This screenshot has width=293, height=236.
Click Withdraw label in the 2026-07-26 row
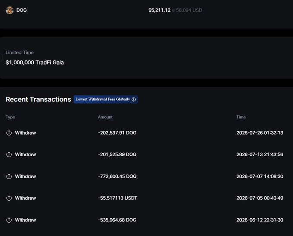coord(25,133)
